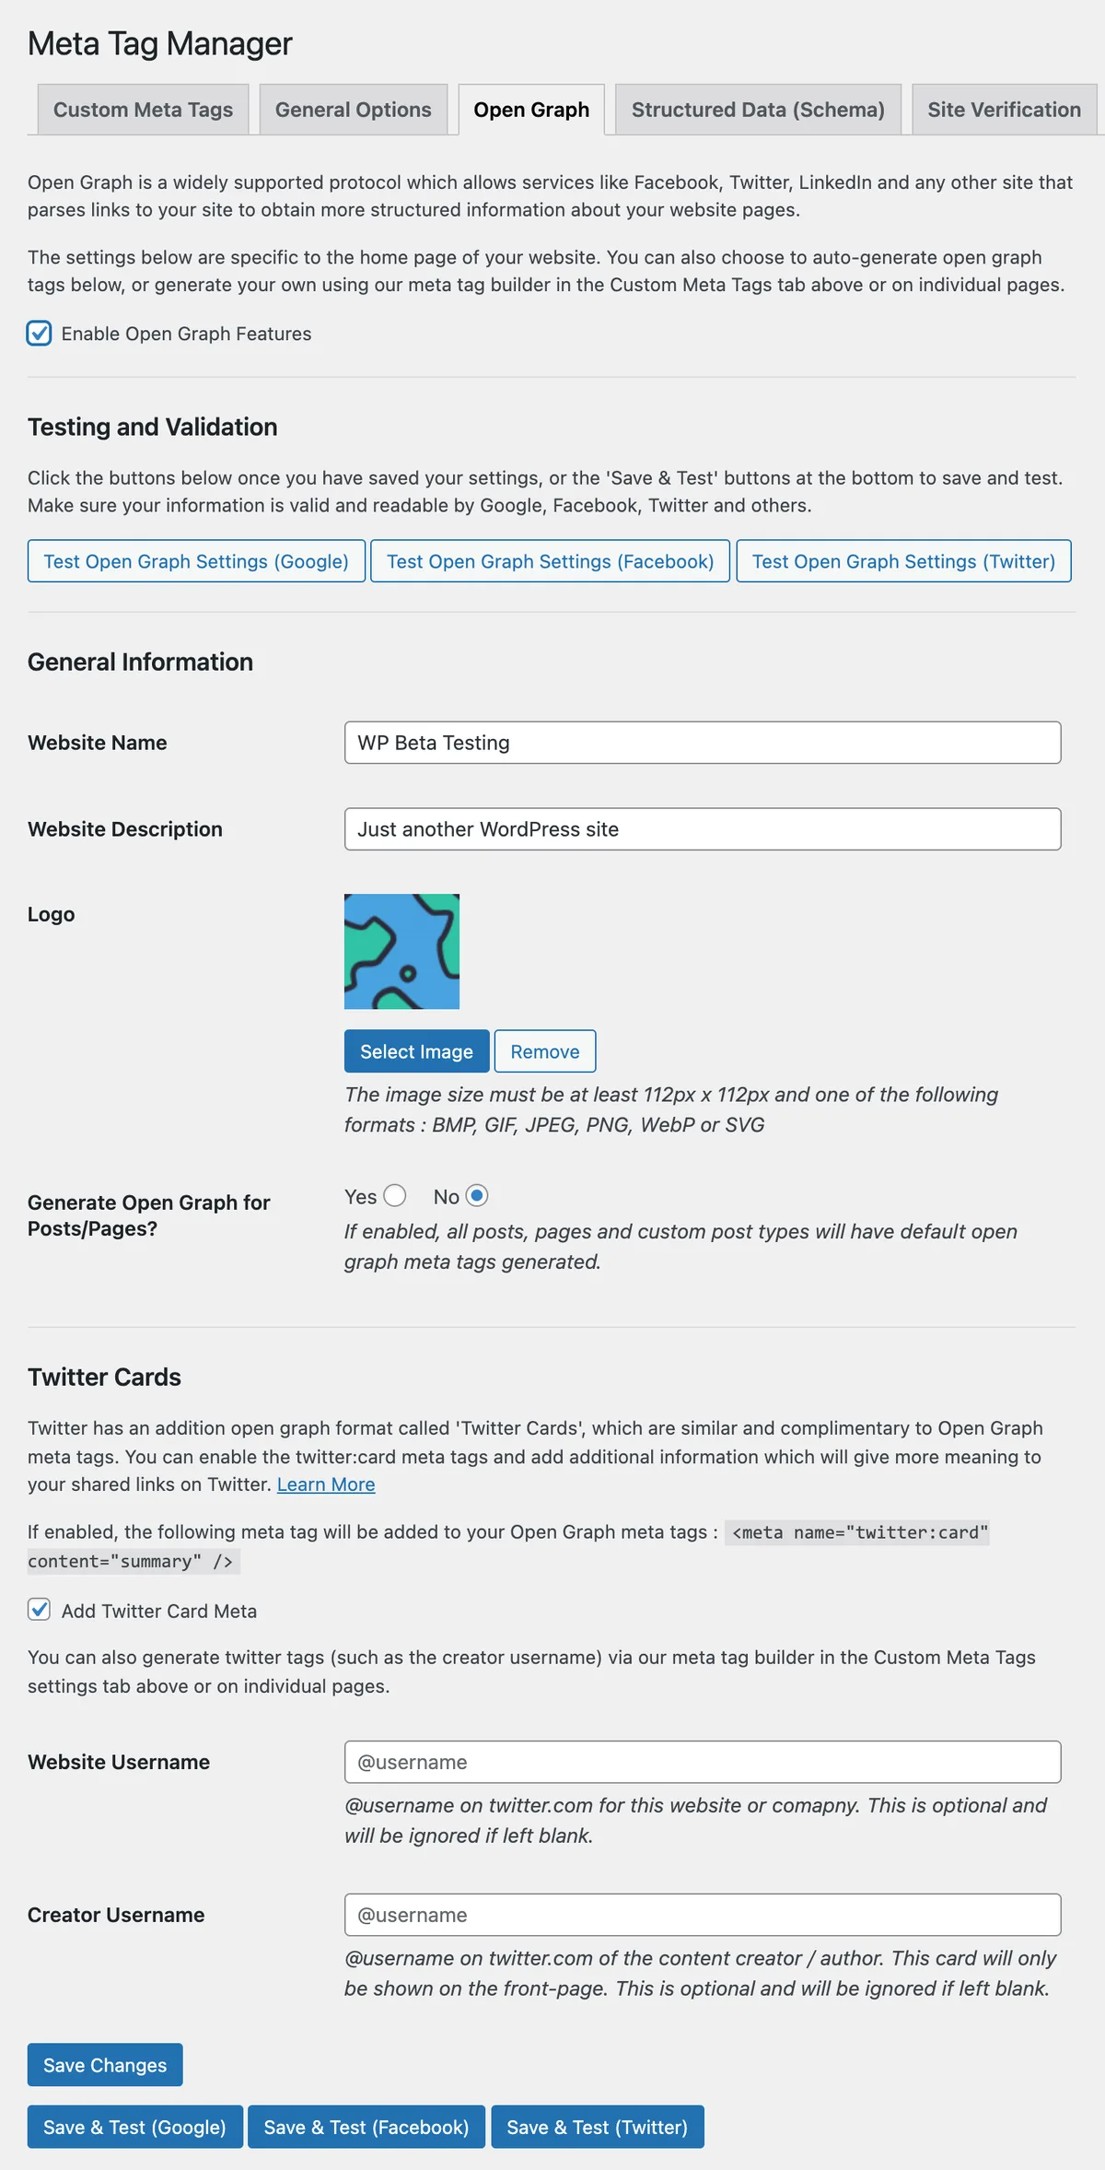
Task: Click Test Open Graph Settings (Google) button
Action: coord(196,561)
